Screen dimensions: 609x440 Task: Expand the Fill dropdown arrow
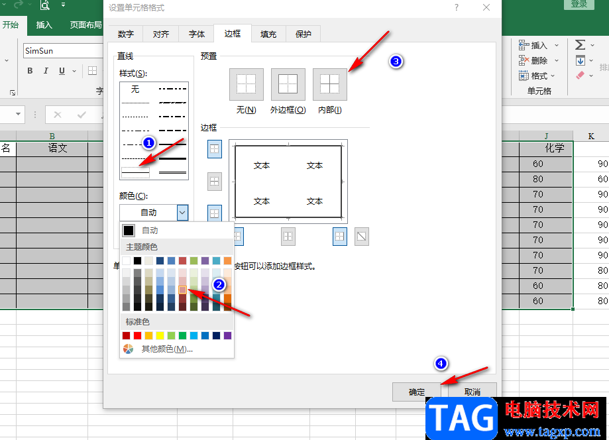point(590,60)
